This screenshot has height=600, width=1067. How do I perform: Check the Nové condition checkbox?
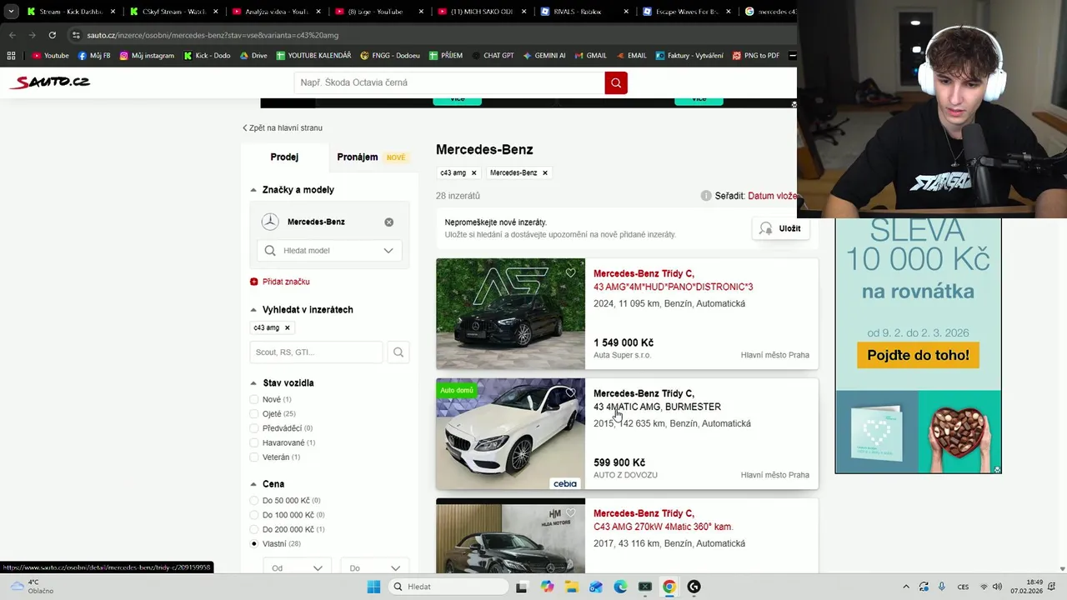click(x=254, y=400)
